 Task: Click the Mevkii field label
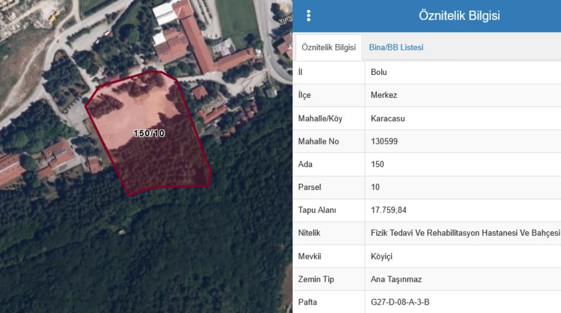point(310,256)
